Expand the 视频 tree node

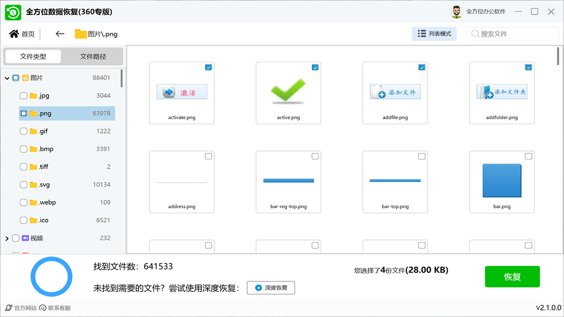[7, 238]
